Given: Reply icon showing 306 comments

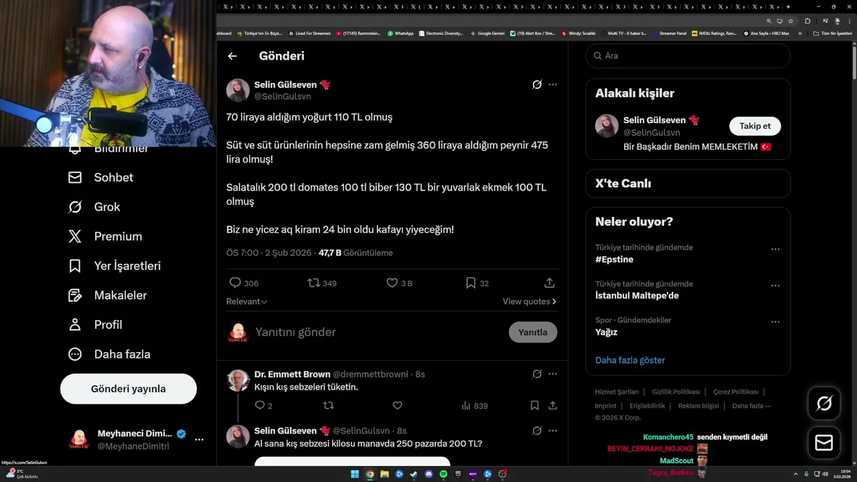Looking at the screenshot, I should pos(235,283).
